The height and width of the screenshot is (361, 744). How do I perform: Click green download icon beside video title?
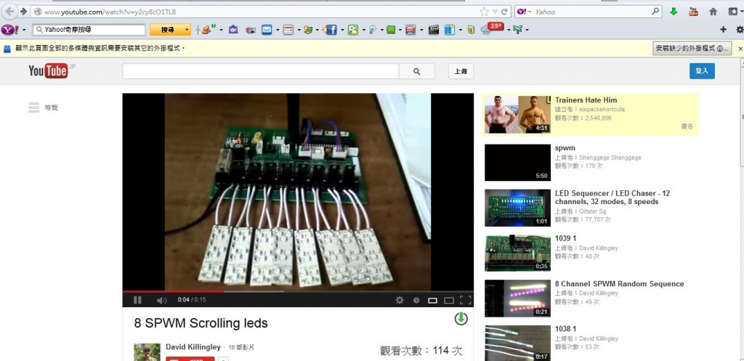coord(461,319)
